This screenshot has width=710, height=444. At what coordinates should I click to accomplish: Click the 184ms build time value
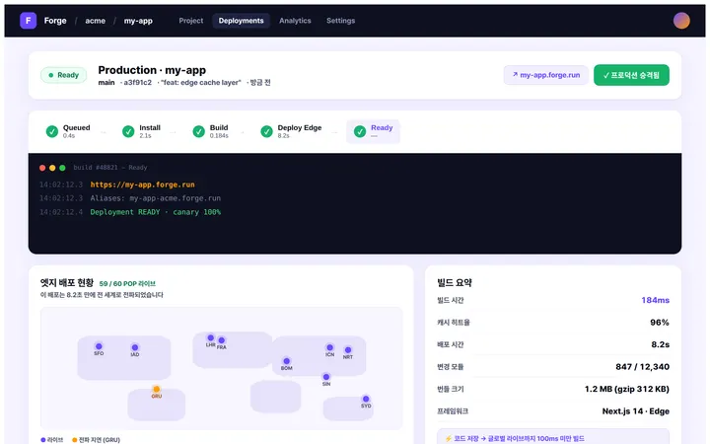tap(655, 300)
